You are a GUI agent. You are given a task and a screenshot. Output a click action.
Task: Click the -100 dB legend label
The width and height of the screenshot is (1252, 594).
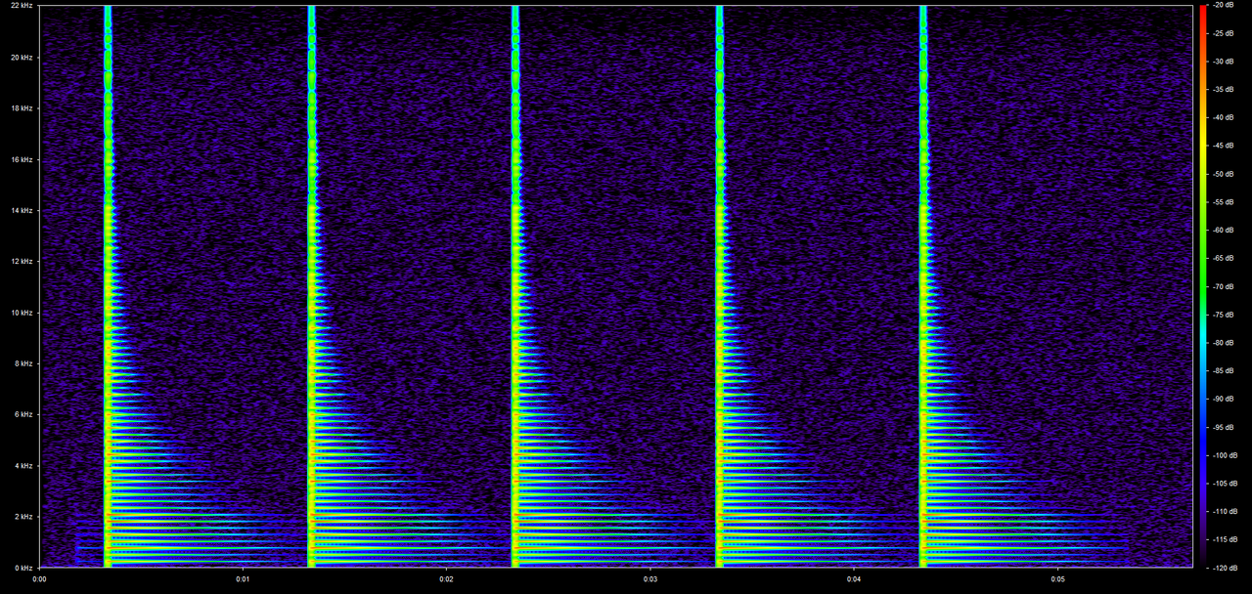[x=1226, y=455]
